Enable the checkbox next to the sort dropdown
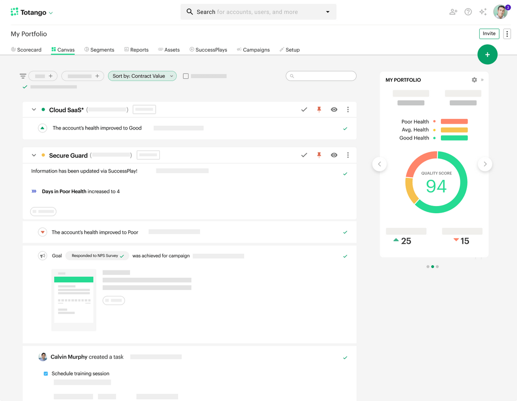The width and height of the screenshot is (517, 401). click(x=186, y=76)
